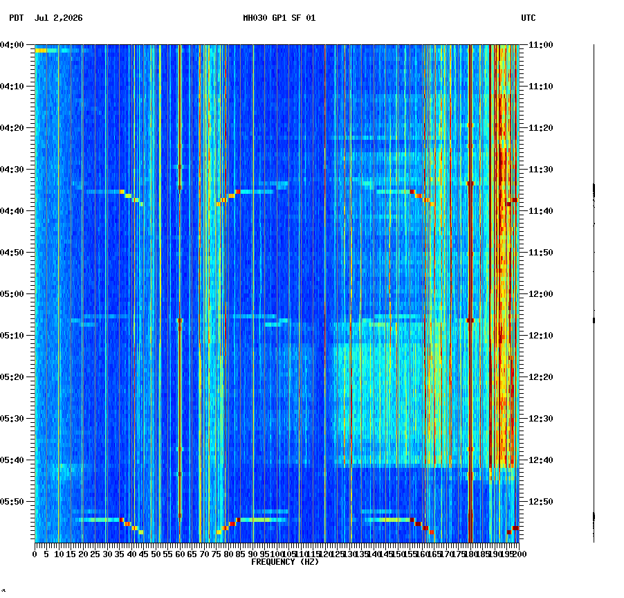Click the 04:10 PDT time label
This screenshot has height=598, width=624.
pos(12,87)
